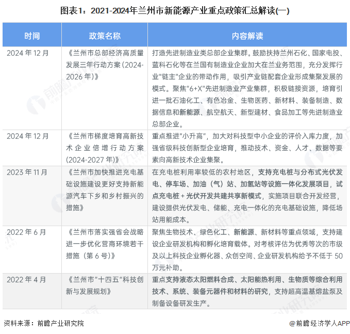Open the 加快推进充电基础设施建设 policy name
Image resolution: width=350 pixels, height=334 pixels.
[x=105, y=189]
